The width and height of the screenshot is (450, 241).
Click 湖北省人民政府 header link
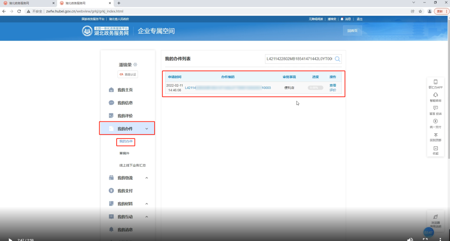coord(119,19)
